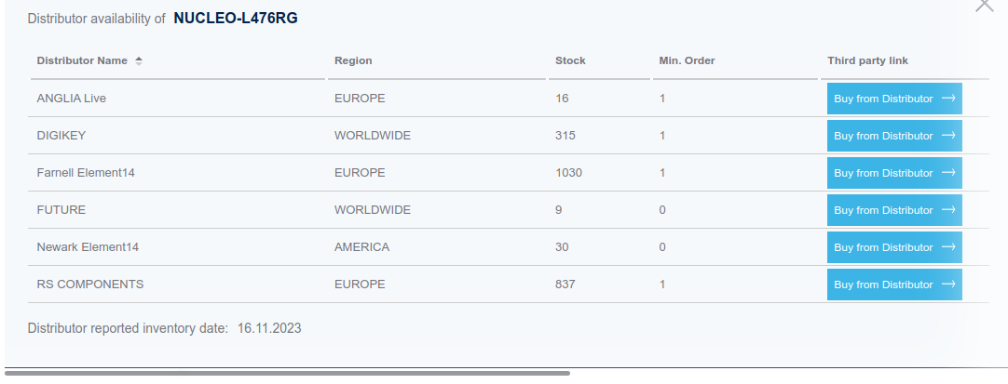Click the Third party link column header

[x=867, y=61]
